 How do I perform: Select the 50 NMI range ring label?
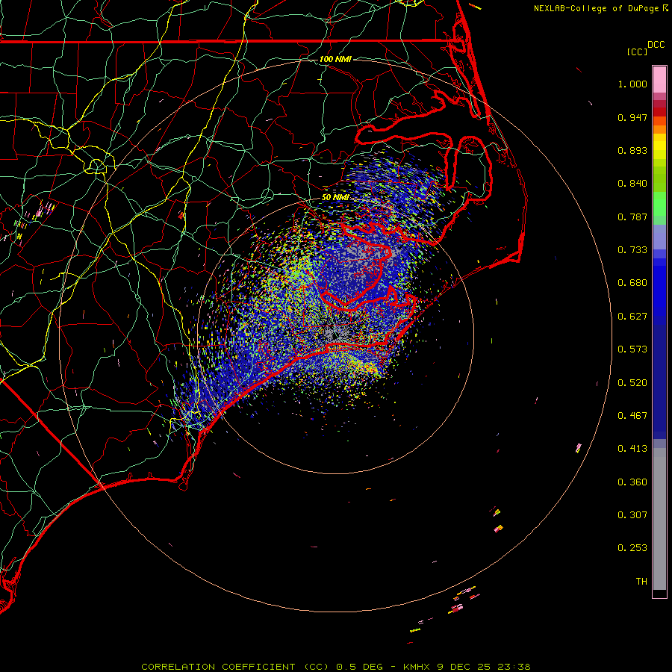(335, 197)
